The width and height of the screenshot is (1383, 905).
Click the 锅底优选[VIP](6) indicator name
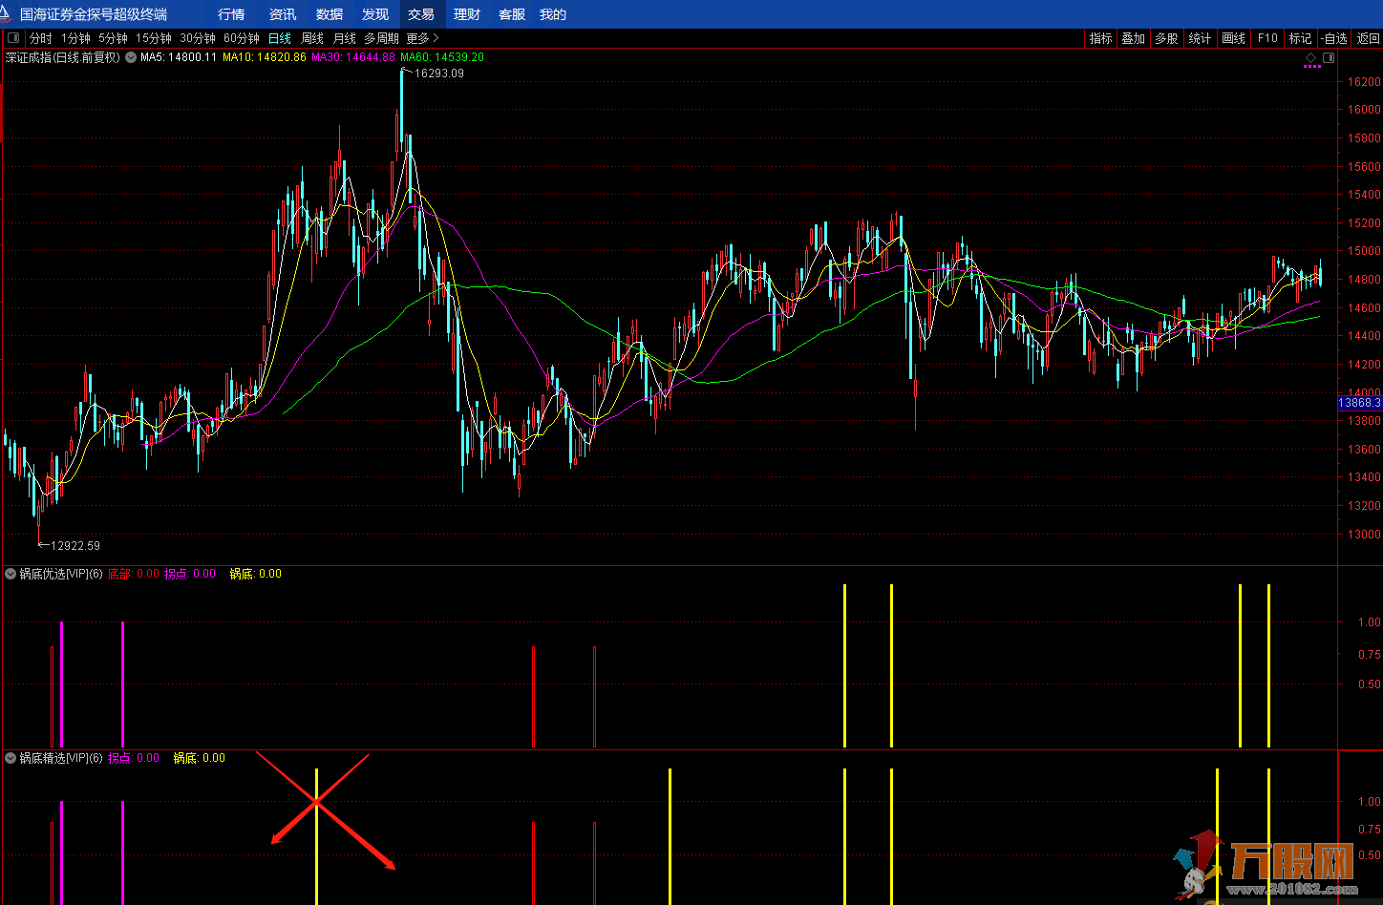click(x=61, y=574)
